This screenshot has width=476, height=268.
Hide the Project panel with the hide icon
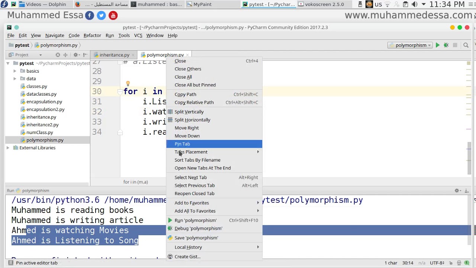click(x=85, y=55)
